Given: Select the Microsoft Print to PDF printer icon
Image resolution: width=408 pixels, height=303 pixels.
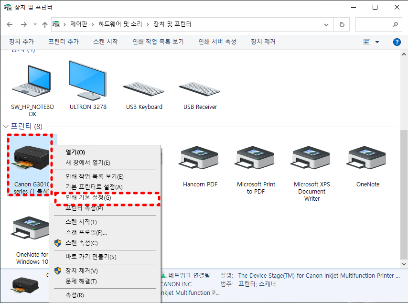Looking at the screenshot, I should tap(256, 158).
